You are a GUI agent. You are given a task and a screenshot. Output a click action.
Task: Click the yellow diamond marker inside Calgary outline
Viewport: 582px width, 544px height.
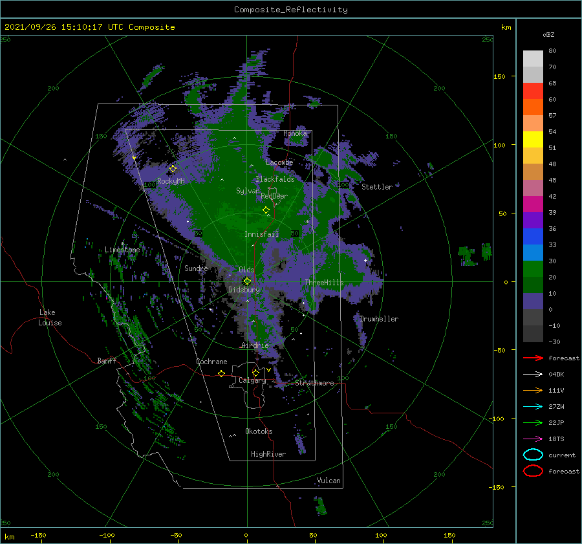(255, 373)
